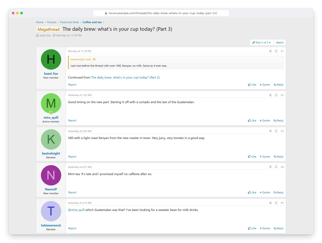Share tobiaswrench's post #5
The height and width of the screenshot is (243, 322).
[270, 203]
